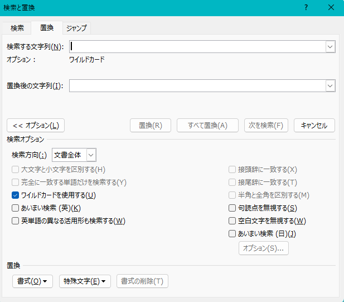This screenshot has width=344, height=302.
Task: Click the 置換後の文字列 input field
Action: coord(197,85)
